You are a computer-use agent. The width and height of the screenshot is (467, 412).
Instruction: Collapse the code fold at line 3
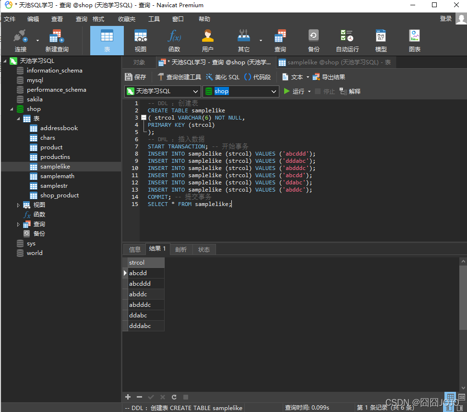[x=144, y=118]
